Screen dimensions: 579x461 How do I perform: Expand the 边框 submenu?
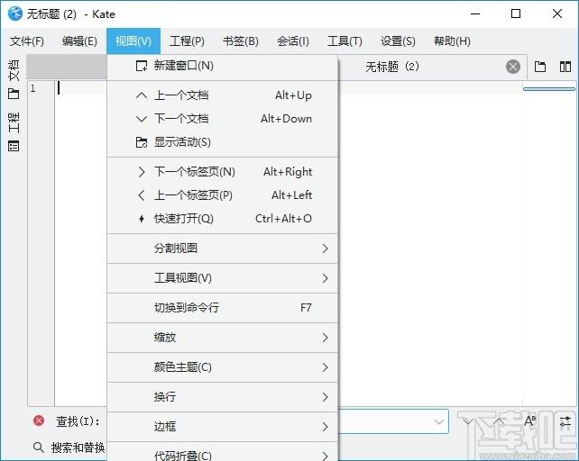[x=222, y=427]
